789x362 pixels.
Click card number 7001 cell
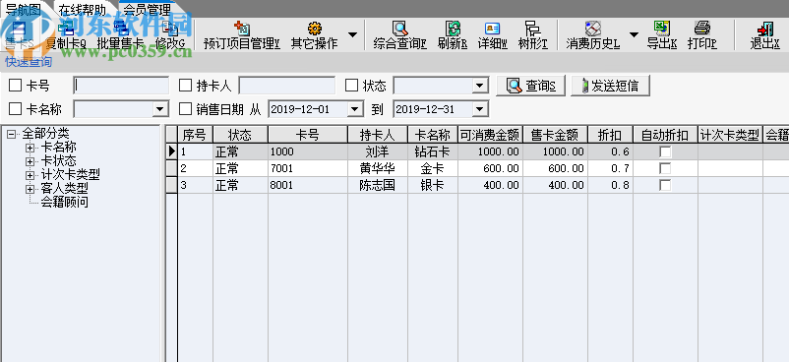point(308,168)
